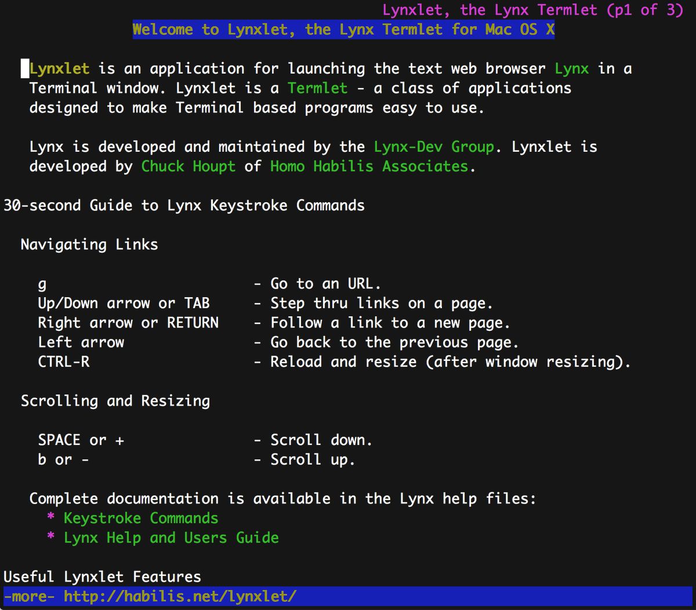Click the Useful Lynxlet Features heading
The image size is (696, 610).
100,576
